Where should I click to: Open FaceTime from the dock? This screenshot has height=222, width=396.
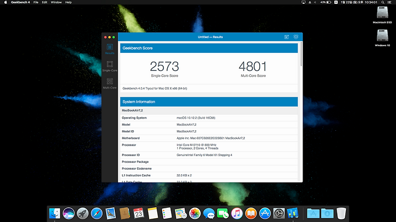tap(223, 213)
